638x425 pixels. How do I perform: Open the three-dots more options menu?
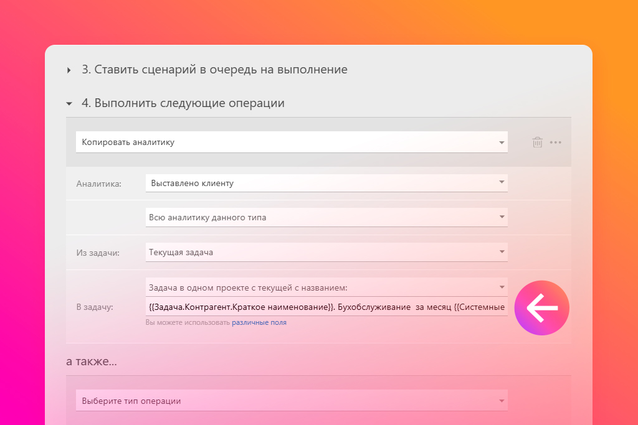(556, 142)
